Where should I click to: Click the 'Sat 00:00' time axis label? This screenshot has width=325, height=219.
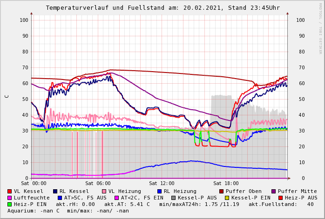tap(34, 184)
